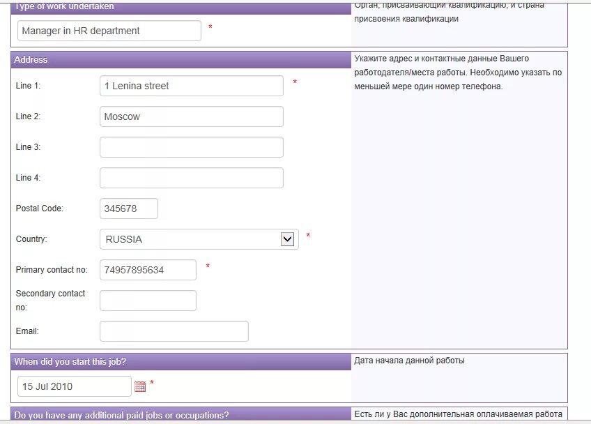The width and height of the screenshot is (591, 424).
Task: Click the Email input field
Action: [174, 331]
